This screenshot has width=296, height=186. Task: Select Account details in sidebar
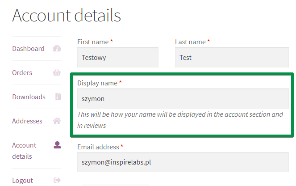point(24,151)
